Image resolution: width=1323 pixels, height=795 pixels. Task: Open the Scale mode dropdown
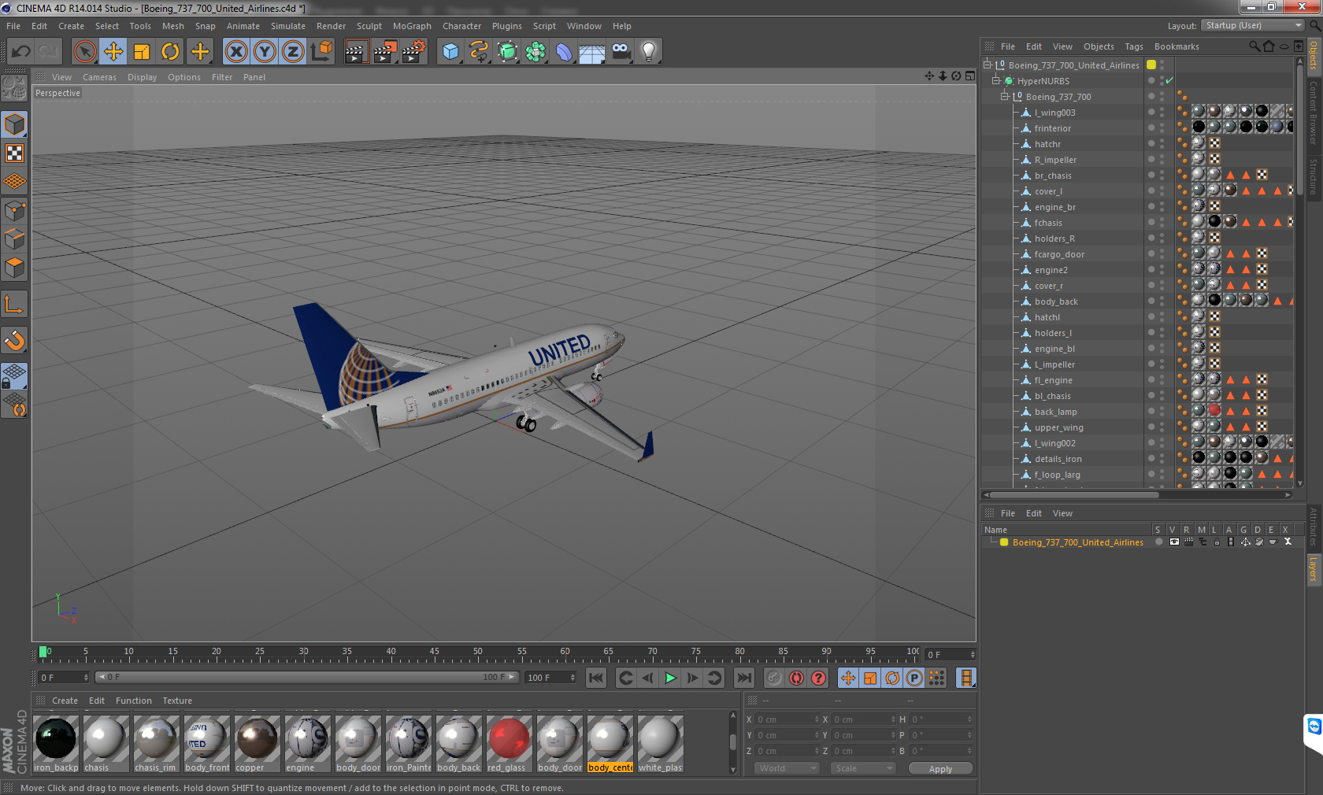tap(863, 768)
